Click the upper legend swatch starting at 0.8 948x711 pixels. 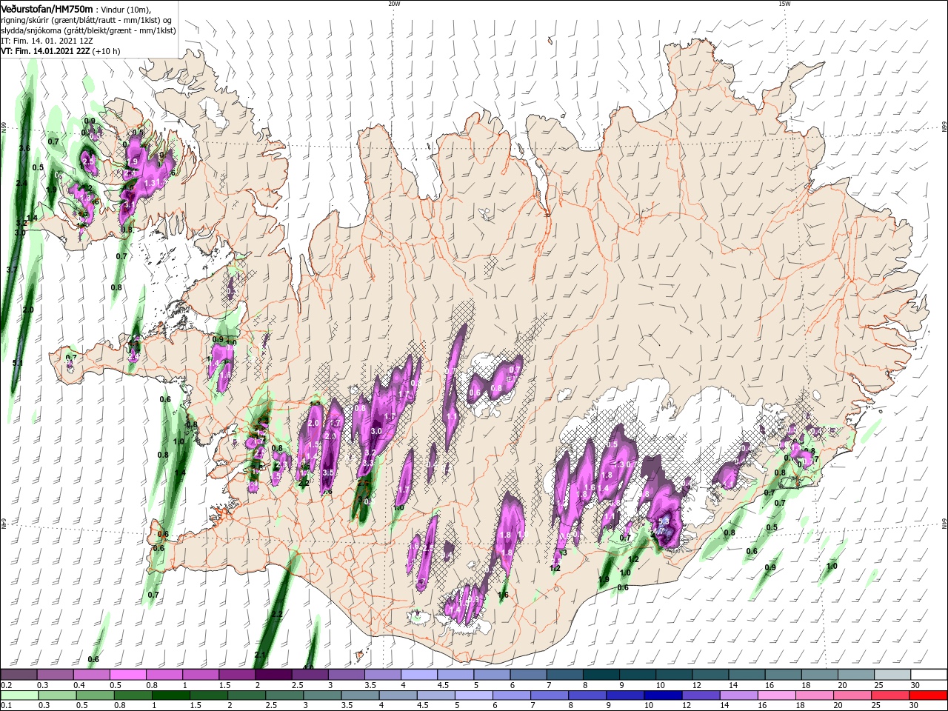[164, 675]
